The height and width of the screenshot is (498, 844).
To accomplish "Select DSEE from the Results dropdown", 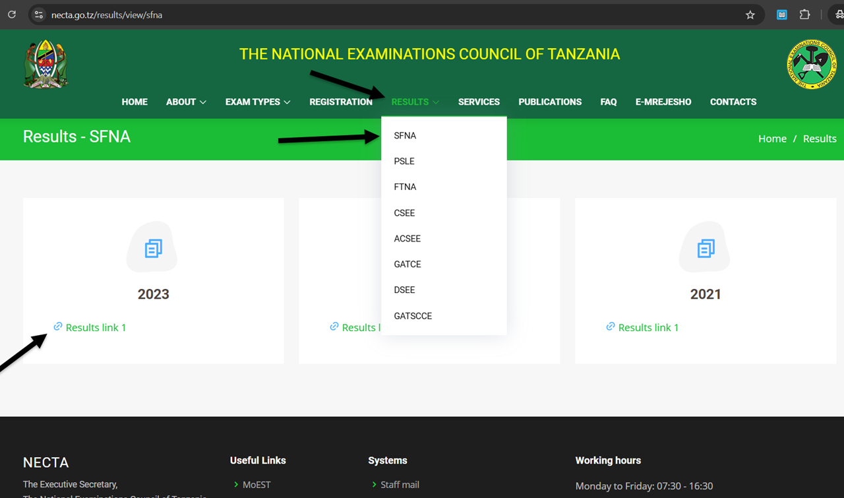I will pyautogui.click(x=444, y=290).
